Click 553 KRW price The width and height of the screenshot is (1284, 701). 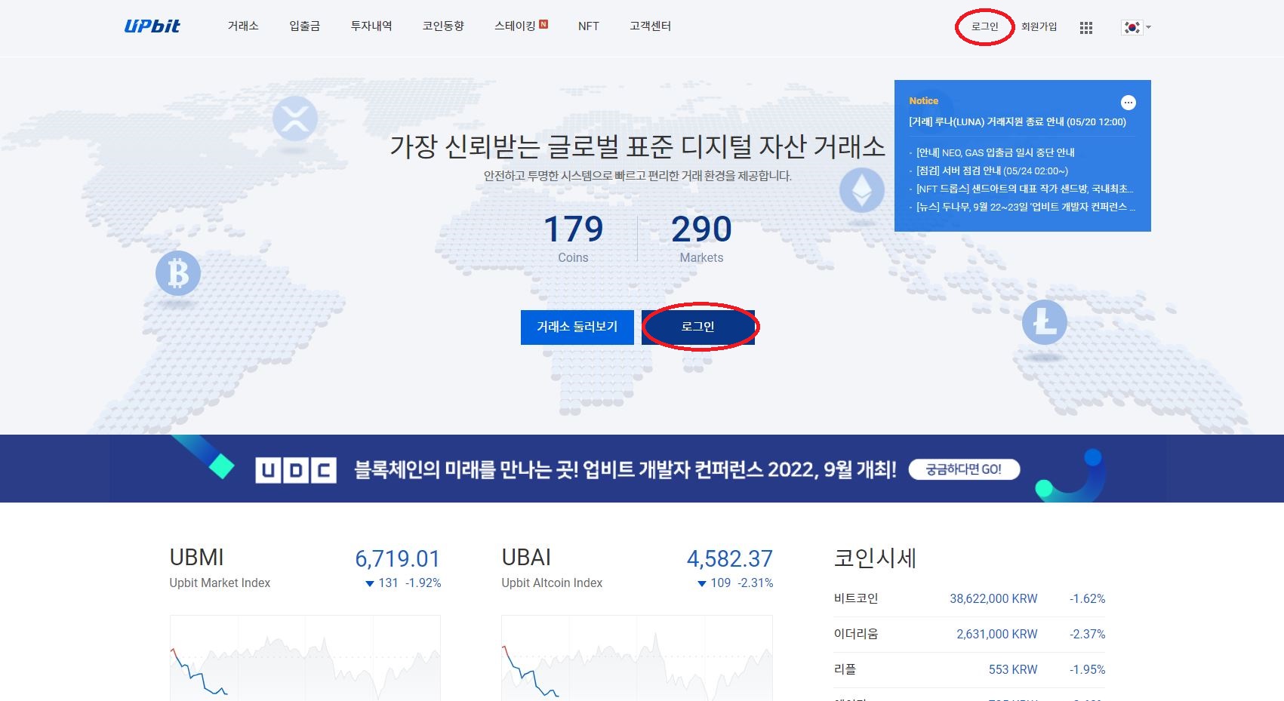pos(1013,670)
